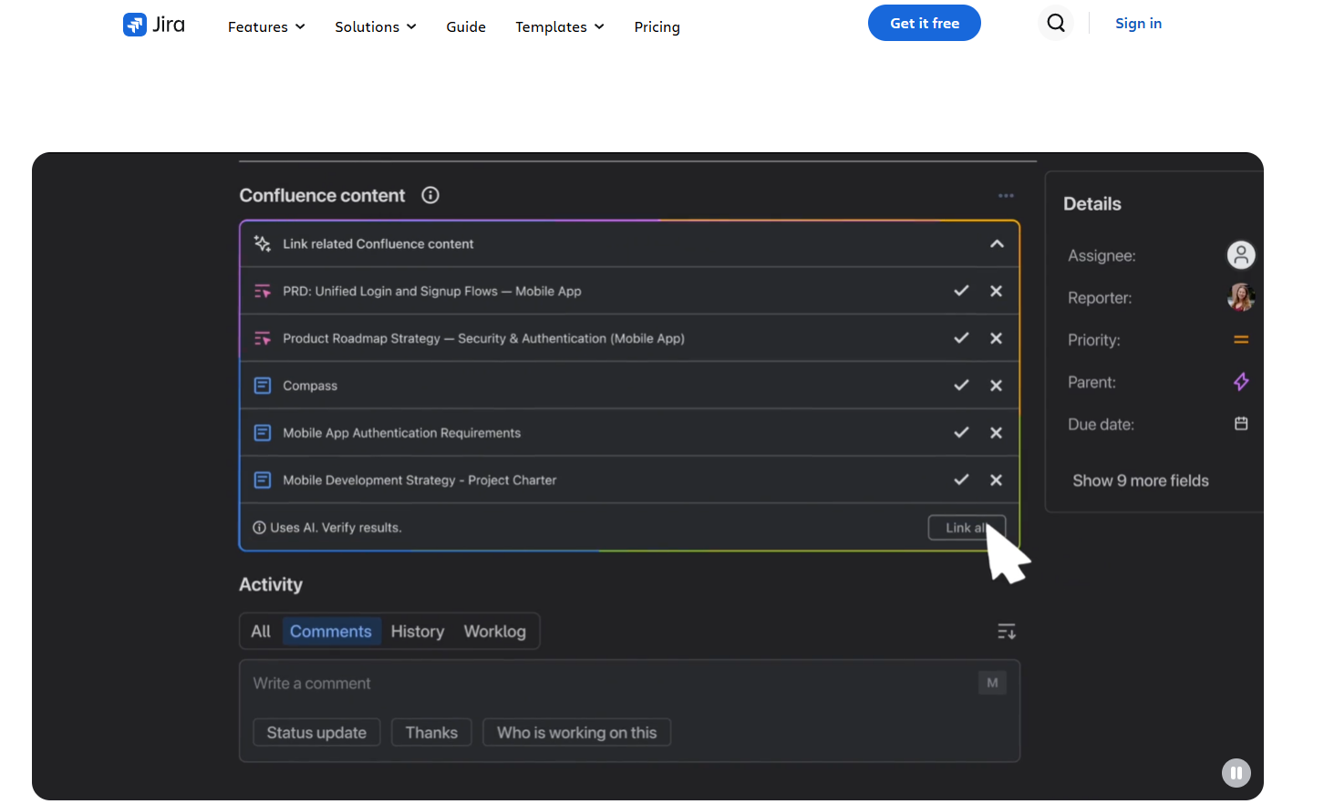Accept Product Roadmap Strategy link checkmark

point(961,338)
